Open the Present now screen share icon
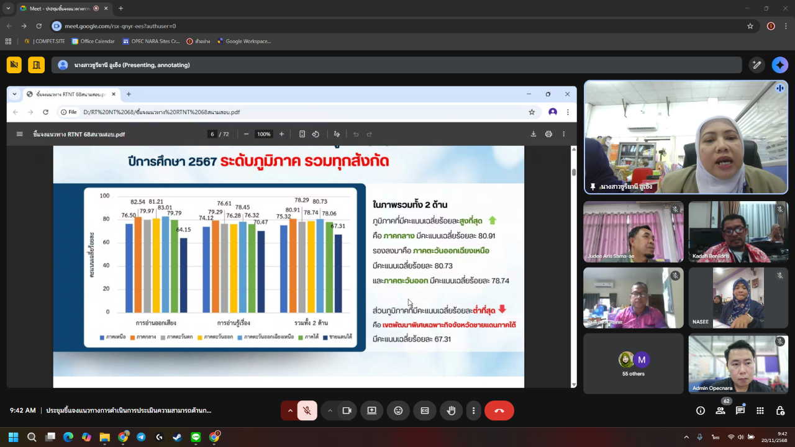Viewport: 795px width, 447px height. 371,410
